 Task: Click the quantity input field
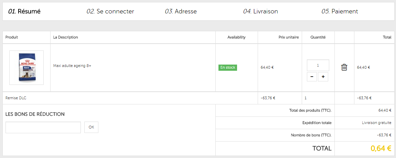coord(318,65)
